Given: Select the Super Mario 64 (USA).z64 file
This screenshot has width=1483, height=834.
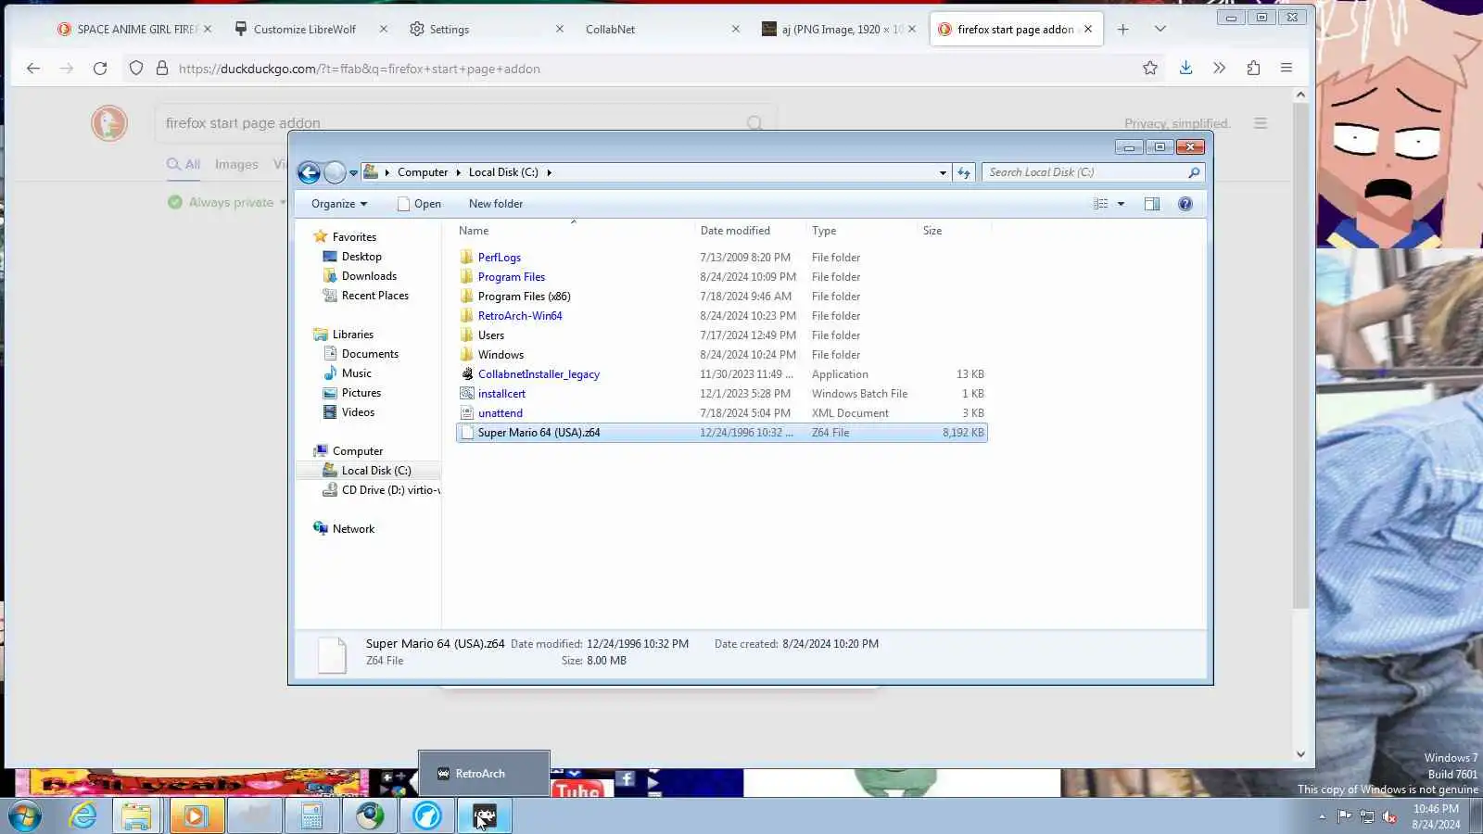Looking at the screenshot, I should (722, 433).
